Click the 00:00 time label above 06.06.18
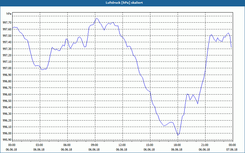 (11, 145)
